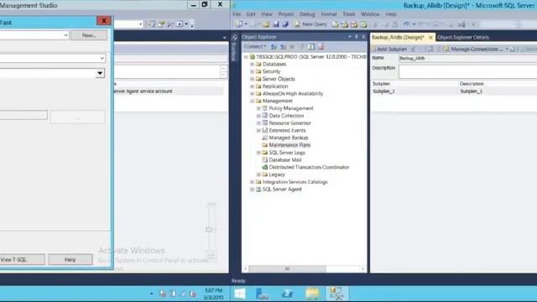Close the Object Explorer panel
The image size is (537, 302).
click(363, 37)
